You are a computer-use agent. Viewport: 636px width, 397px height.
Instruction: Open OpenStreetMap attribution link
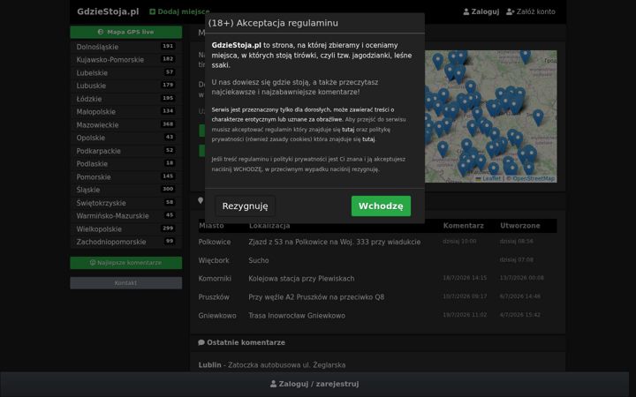tap(534, 178)
